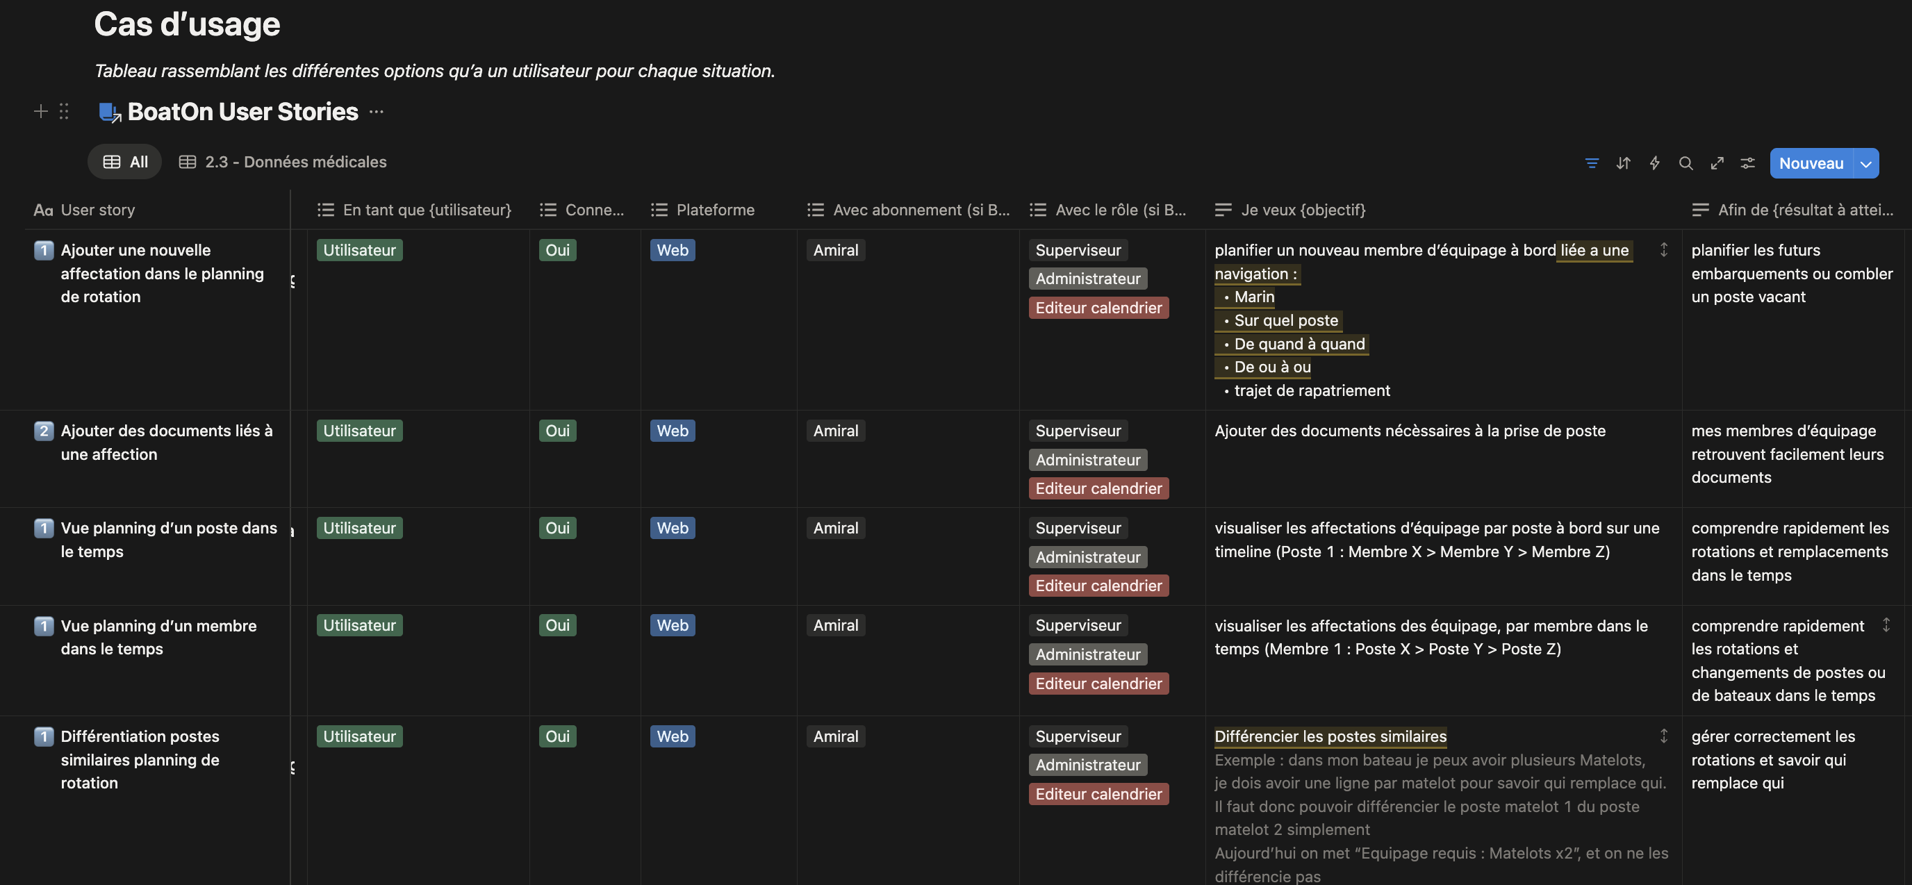The image size is (1912, 885).
Task: Open the filter options icon
Action: [1591, 163]
